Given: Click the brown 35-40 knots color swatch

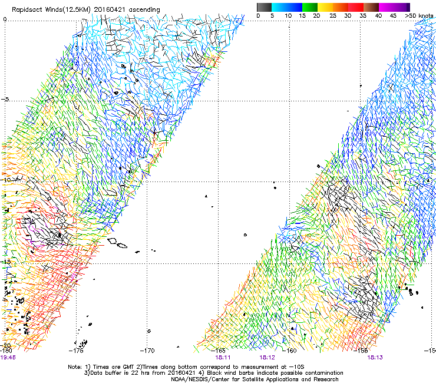Looking at the screenshot, I should coord(371,7).
